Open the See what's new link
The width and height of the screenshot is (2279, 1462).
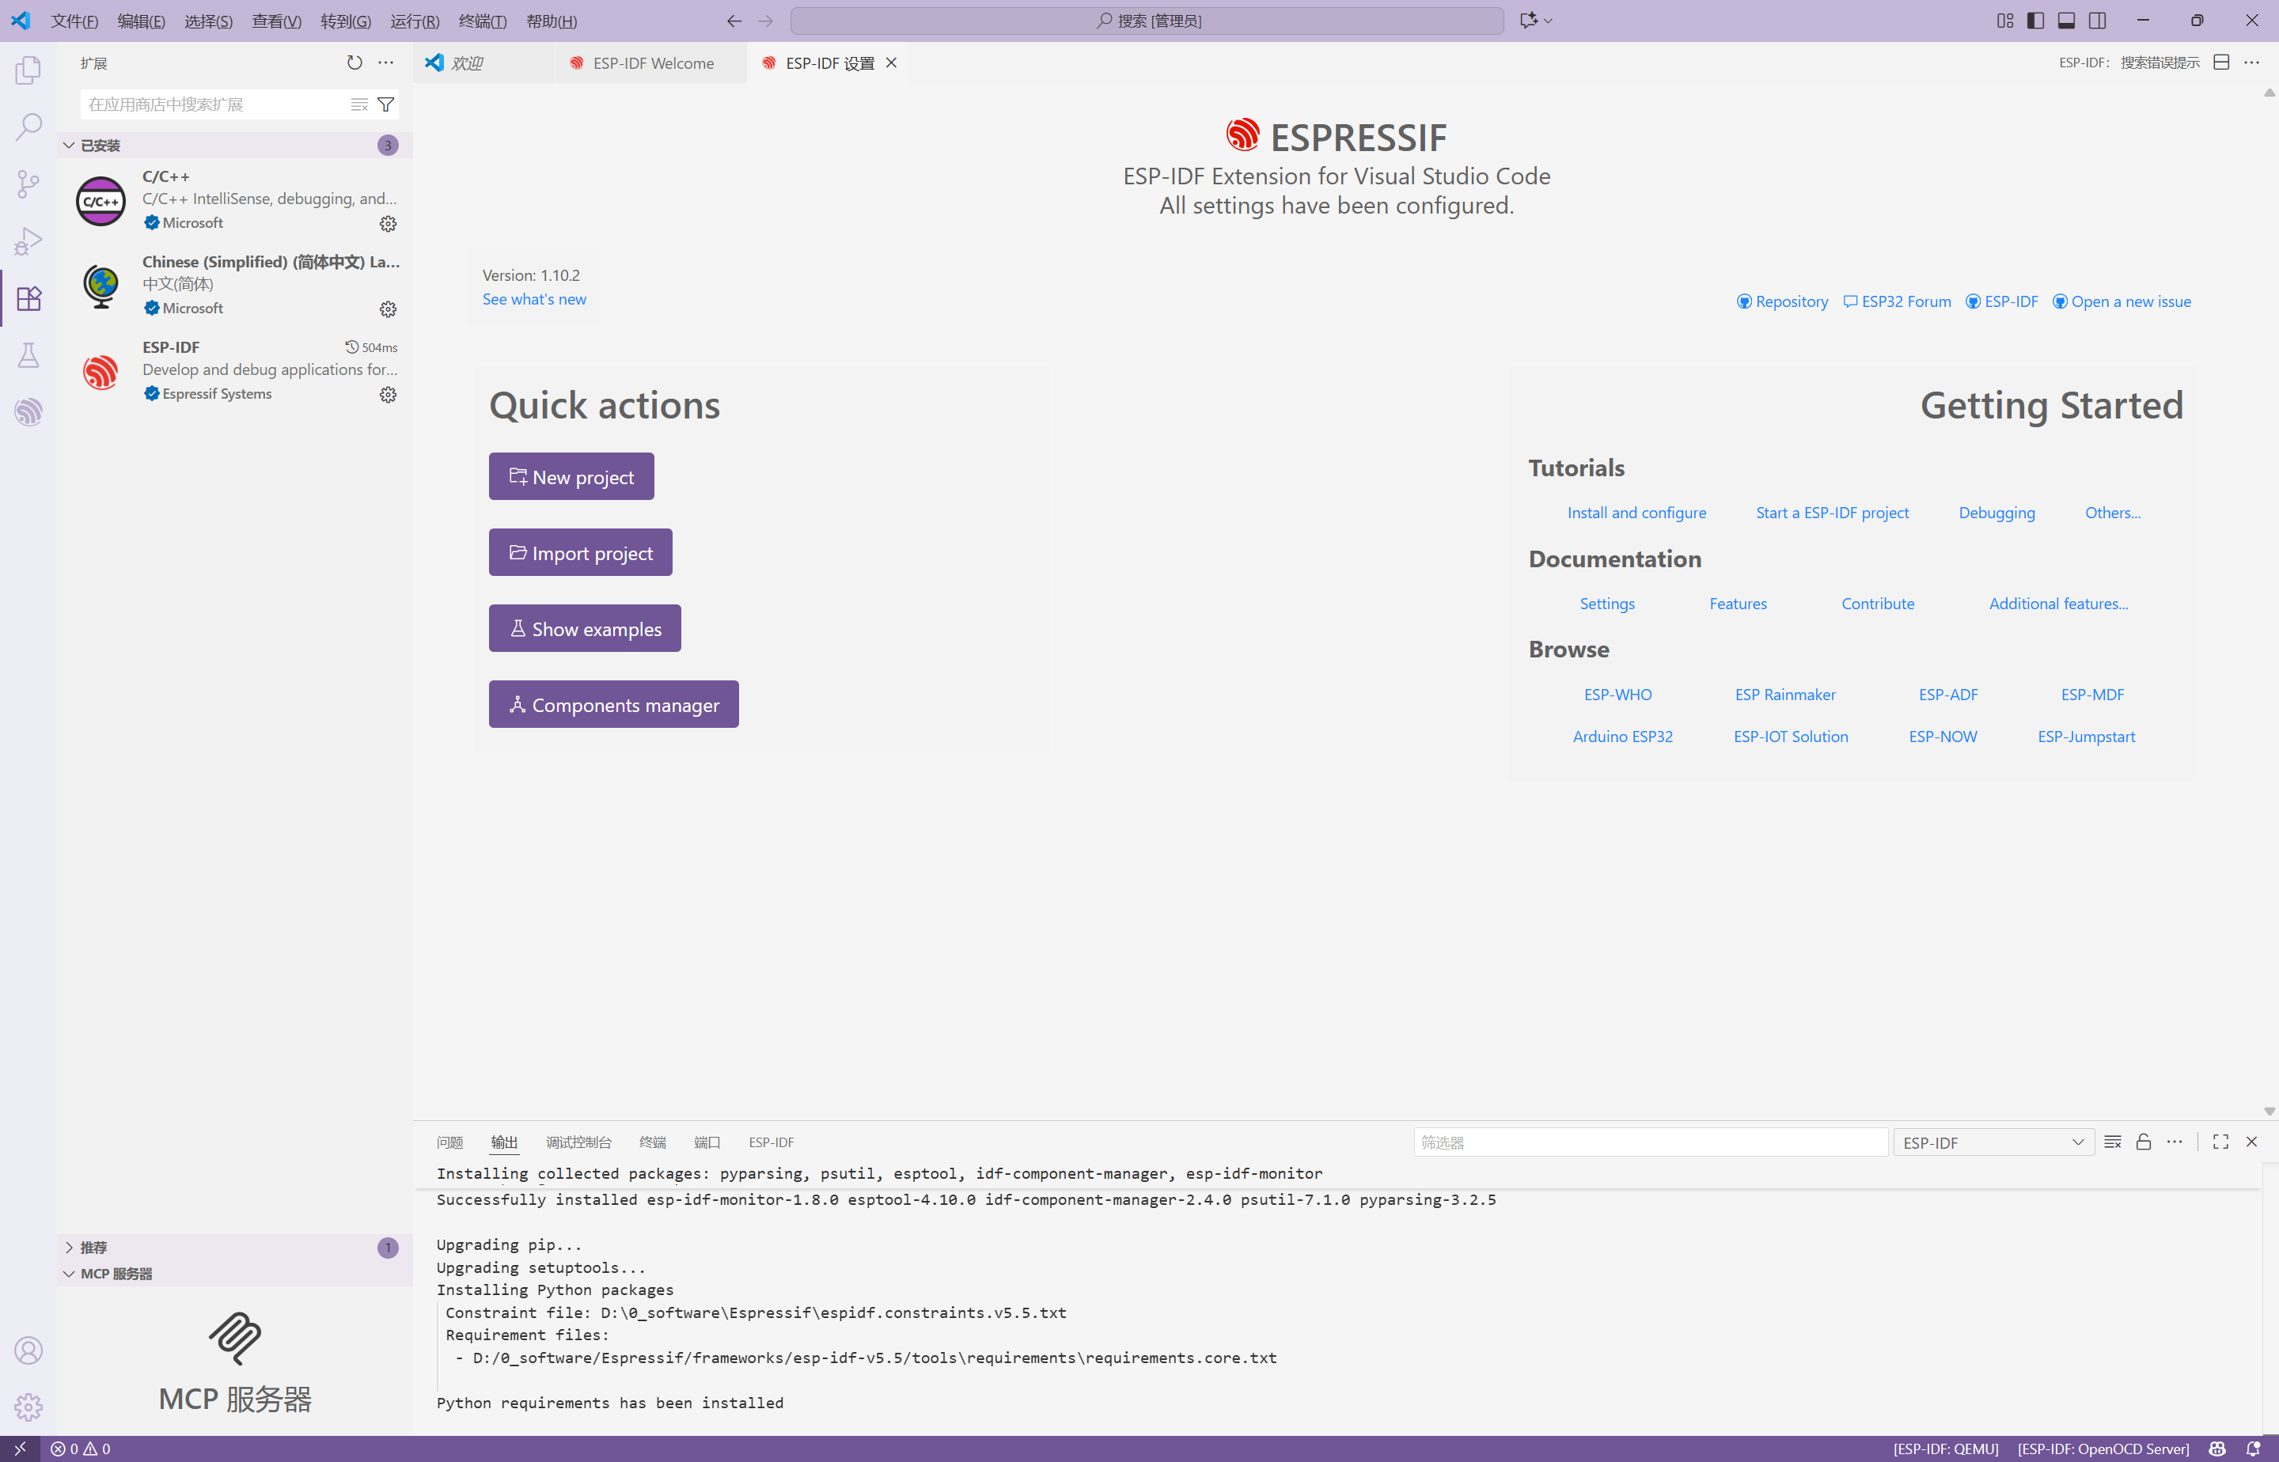point(533,299)
